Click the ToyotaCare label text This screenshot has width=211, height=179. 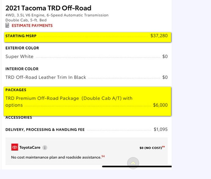30,147
